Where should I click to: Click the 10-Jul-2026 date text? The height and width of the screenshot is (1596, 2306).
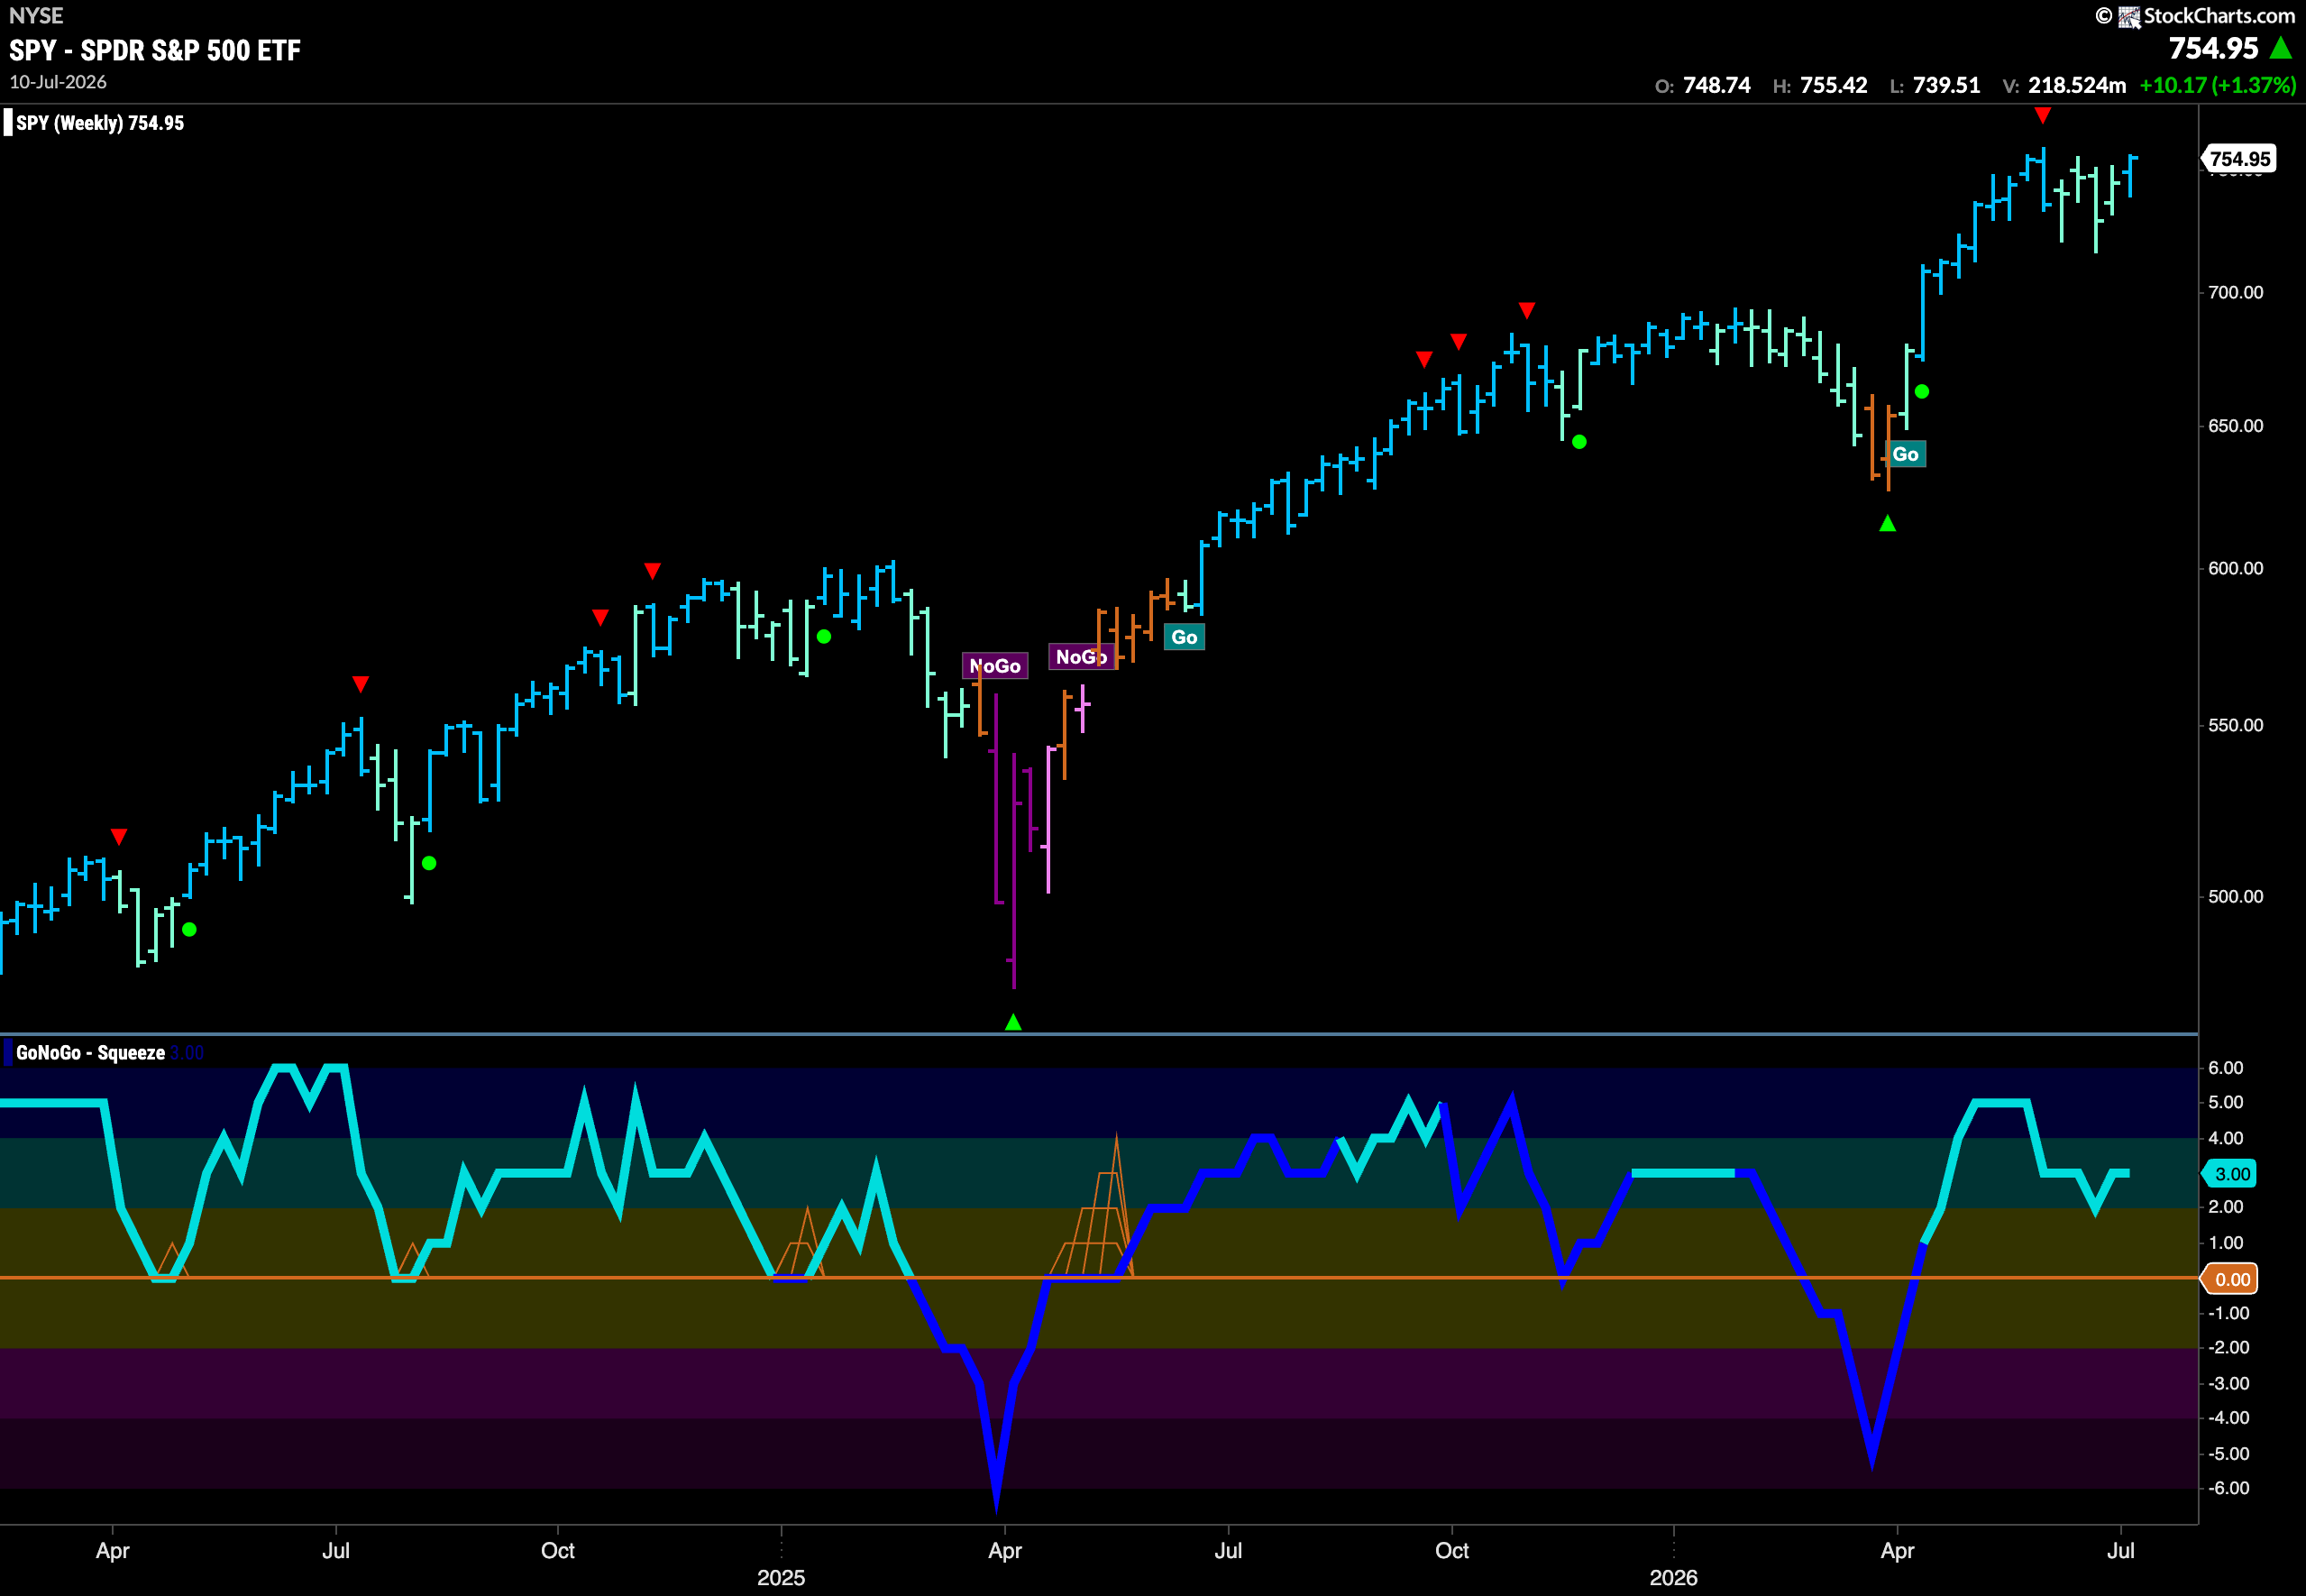point(58,83)
